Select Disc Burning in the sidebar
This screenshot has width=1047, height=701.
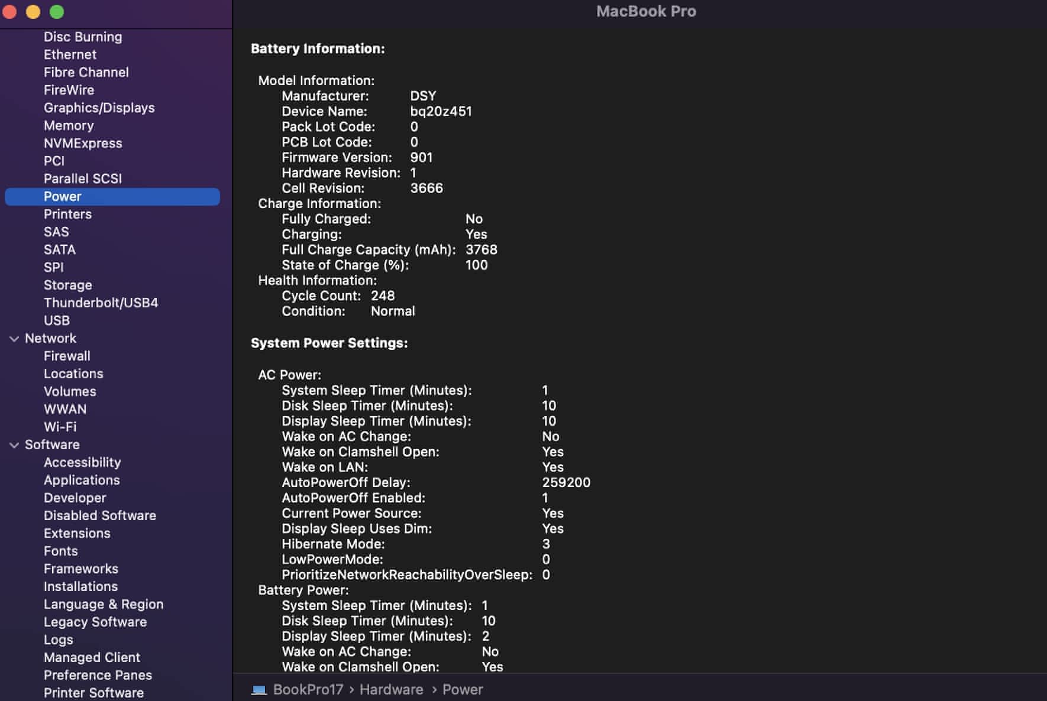click(83, 37)
